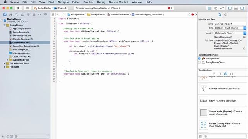248x139 pixels.
Task: Open the Breakpoint navigator
Action: (x=40, y=15)
